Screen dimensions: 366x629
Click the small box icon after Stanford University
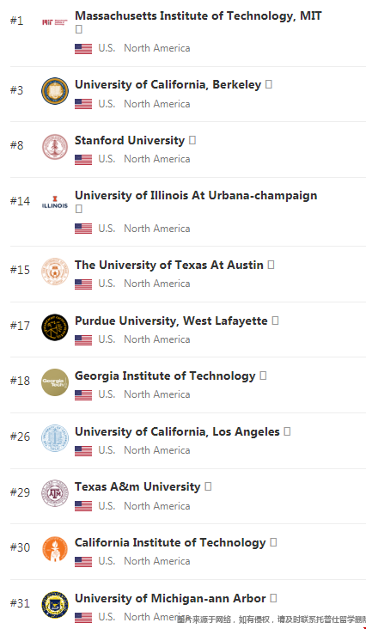click(x=192, y=140)
